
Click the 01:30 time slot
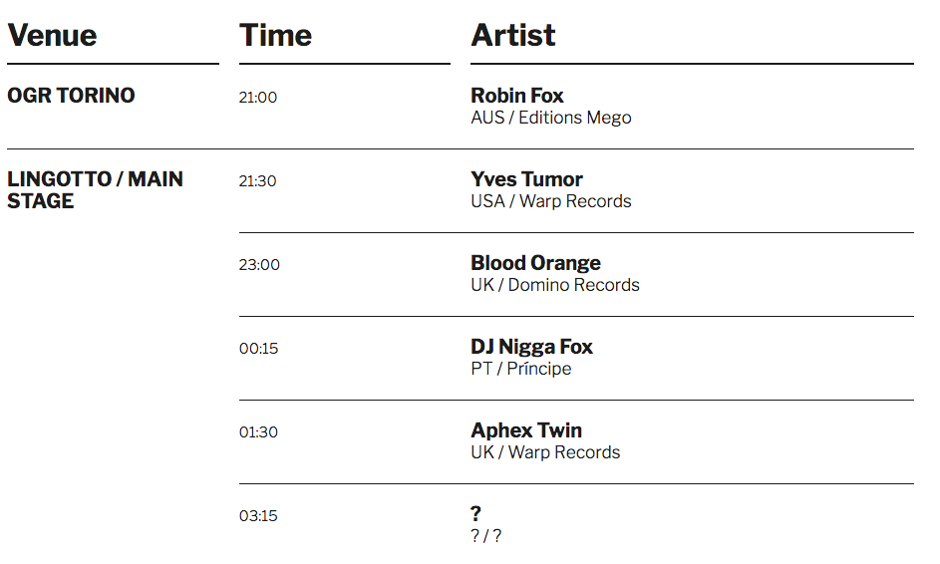[258, 432]
